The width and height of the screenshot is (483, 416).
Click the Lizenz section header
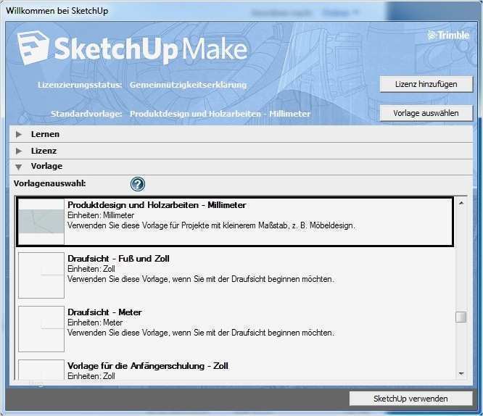[241, 151]
